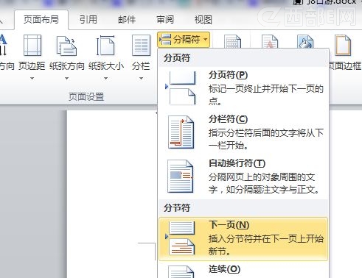Open the 审阅 tab

(165, 20)
